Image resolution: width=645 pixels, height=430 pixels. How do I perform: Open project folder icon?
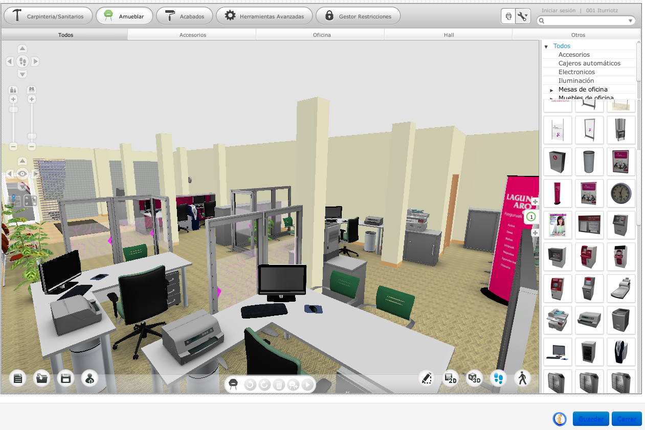(42, 378)
